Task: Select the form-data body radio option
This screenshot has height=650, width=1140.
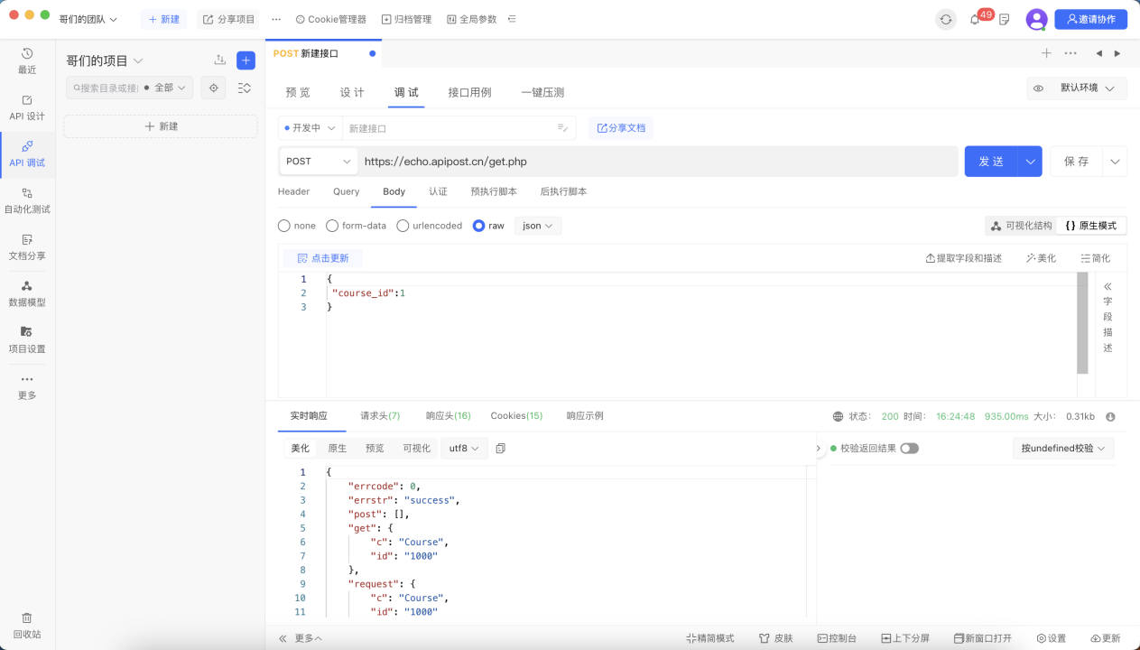Action: [x=356, y=226]
